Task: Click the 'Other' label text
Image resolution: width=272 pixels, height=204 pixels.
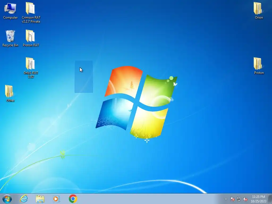Action: click(x=10, y=100)
